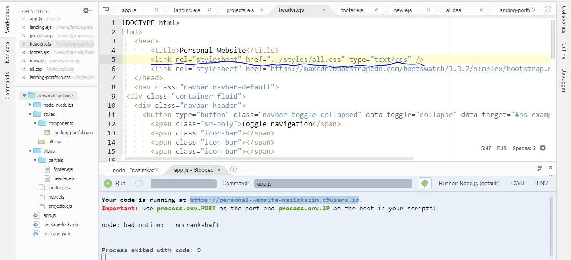Select the node terminal tab

(133, 170)
